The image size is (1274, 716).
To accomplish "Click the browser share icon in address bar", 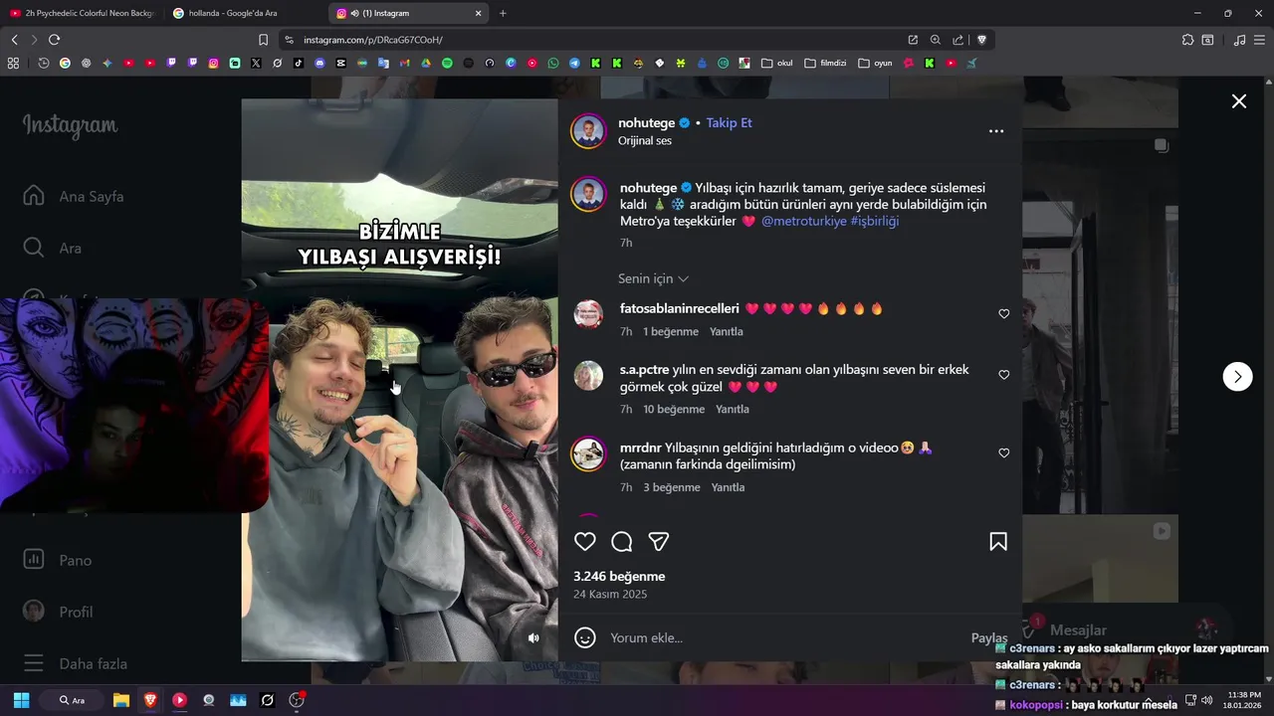I will click(957, 40).
